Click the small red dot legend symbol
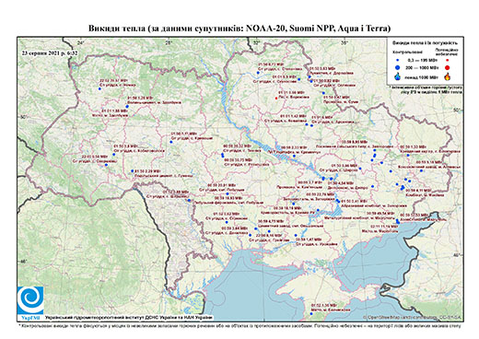This screenshot has width=479, height=339. click(x=448, y=61)
